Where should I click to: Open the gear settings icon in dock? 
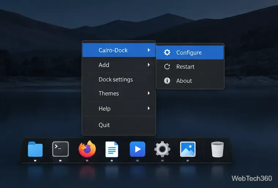[162, 149]
